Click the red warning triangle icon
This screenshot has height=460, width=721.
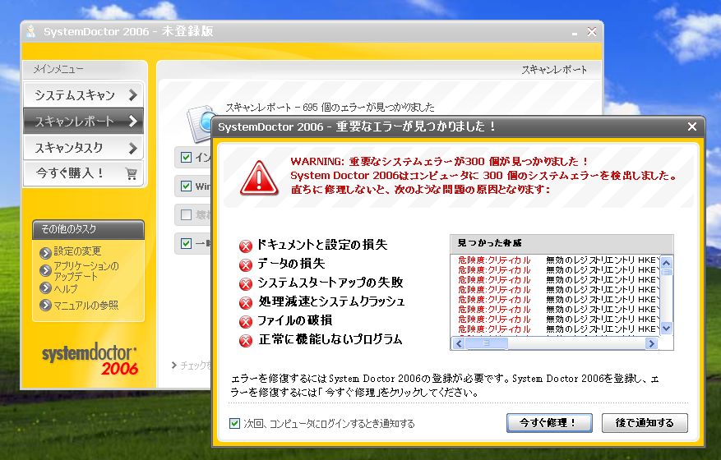coord(259,178)
